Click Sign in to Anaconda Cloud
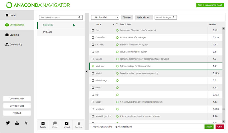The width and height of the screenshot is (228, 133). pos(210,5)
